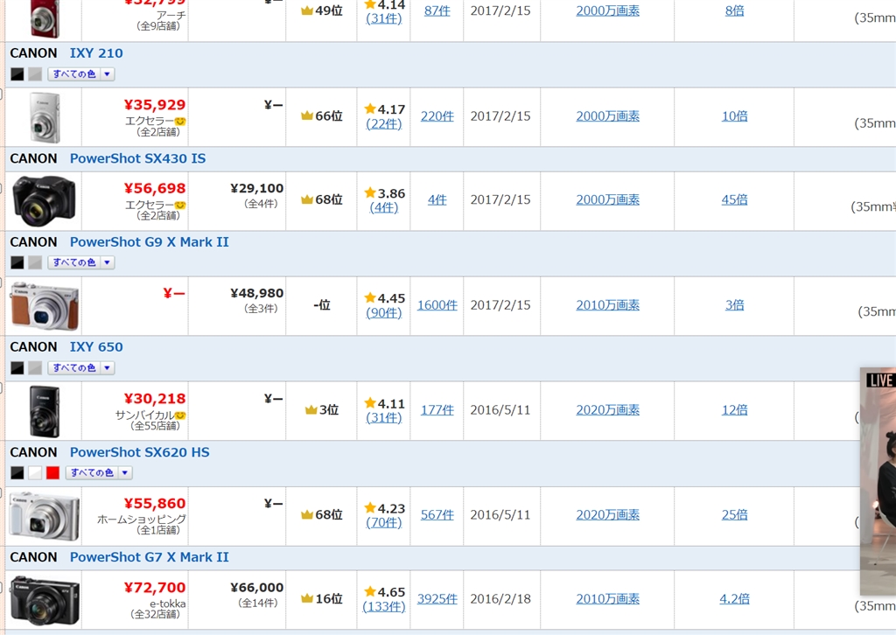This screenshot has height=635, width=896.
Task: Click the ¥72,700 price for G7 X Mark II
Action: point(155,588)
